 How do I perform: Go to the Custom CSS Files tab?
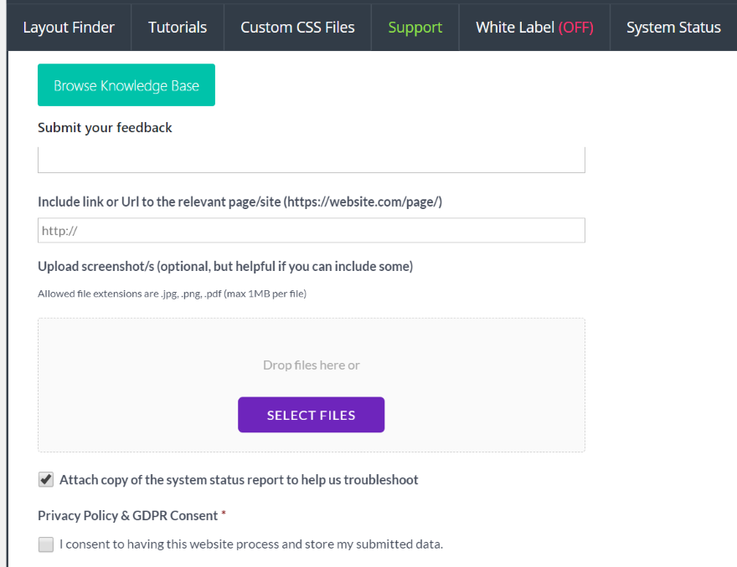click(297, 28)
